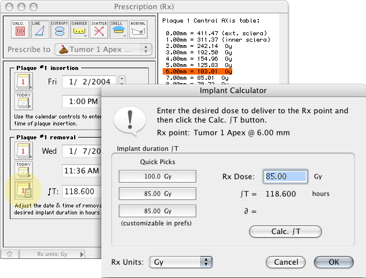Click the CALC. USC toolbar icon
The height and width of the screenshot is (278, 366).
tap(20, 29)
